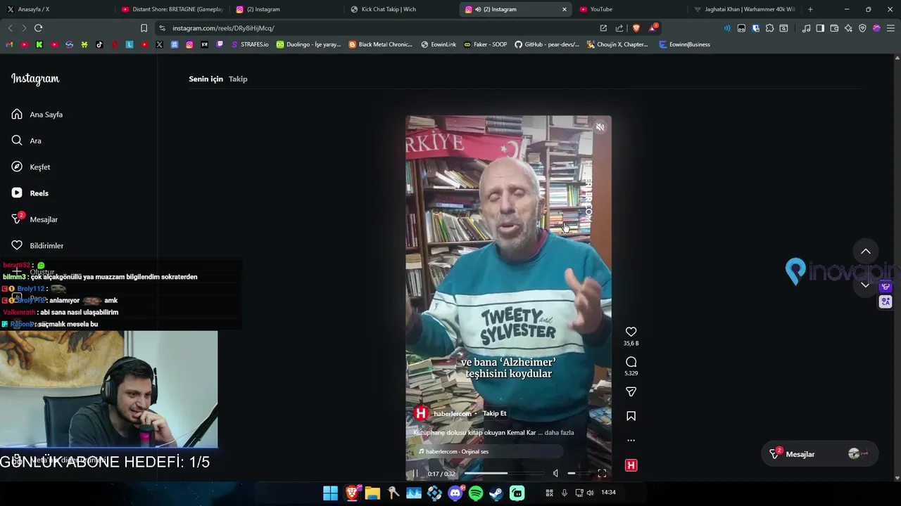This screenshot has width=901, height=506.
Task: Open a new browser tab
Action: pyautogui.click(x=810, y=9)
